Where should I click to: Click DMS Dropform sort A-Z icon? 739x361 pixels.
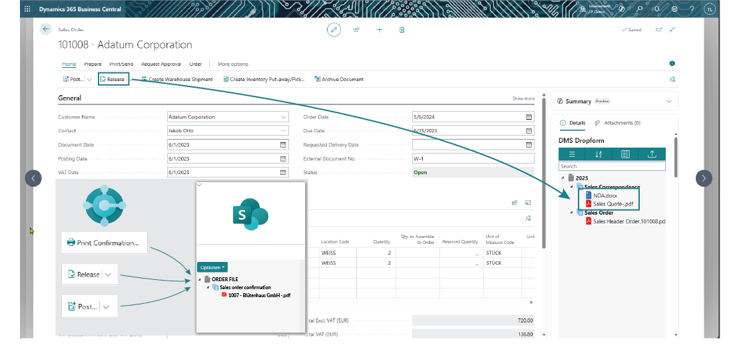[x=599, y=154]
